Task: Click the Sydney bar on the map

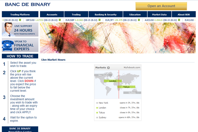Action: (132, 93)
